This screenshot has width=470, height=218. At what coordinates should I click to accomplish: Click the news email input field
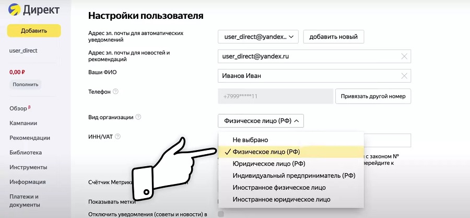click(x=314, y=56)
